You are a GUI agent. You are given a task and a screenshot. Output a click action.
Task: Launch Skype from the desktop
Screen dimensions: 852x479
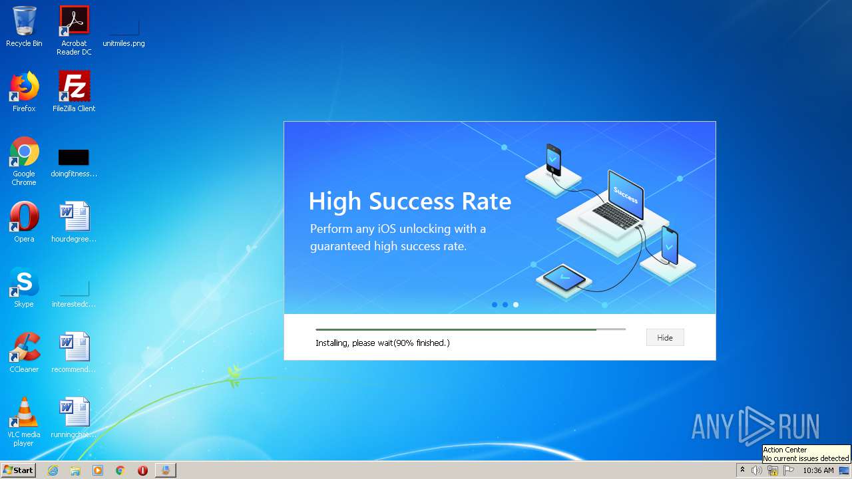tap(24, 287)
